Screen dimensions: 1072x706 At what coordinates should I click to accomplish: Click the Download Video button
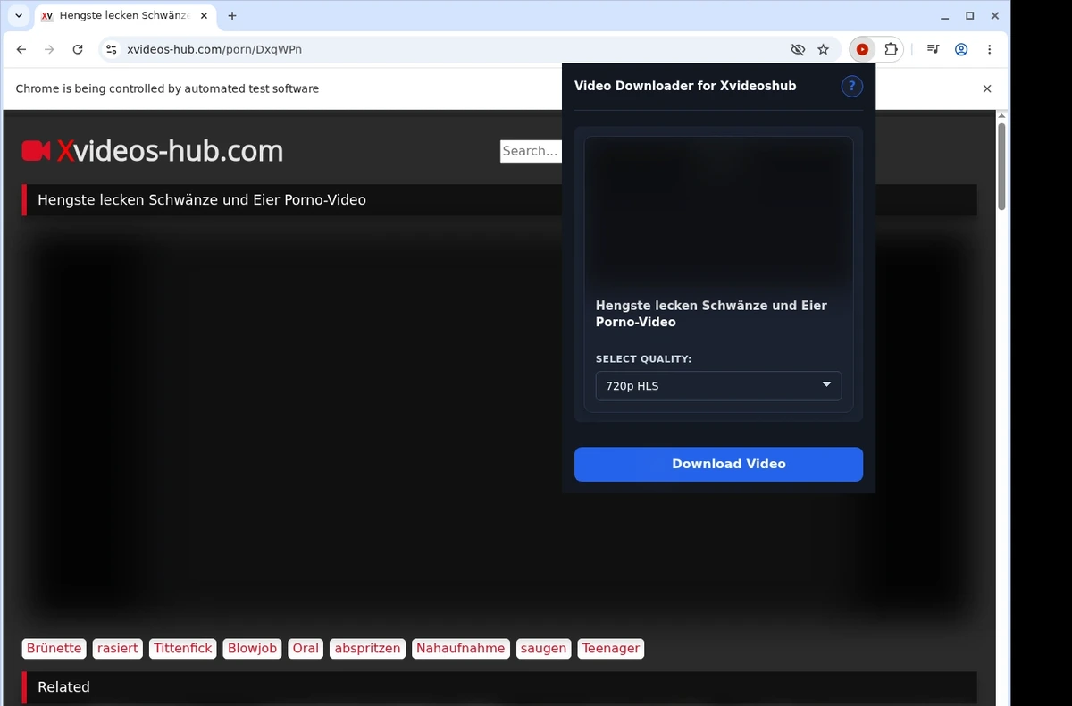coord(718,464)
